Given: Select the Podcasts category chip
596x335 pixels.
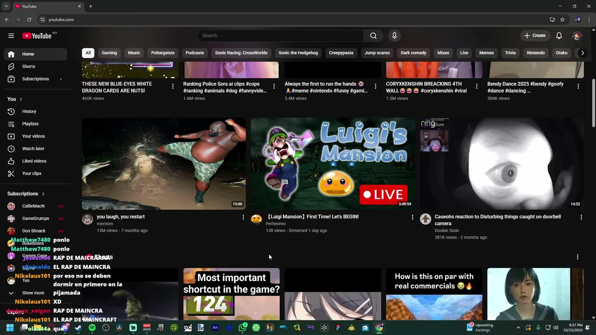Looking at the screenshot, I should coord(195,53).
